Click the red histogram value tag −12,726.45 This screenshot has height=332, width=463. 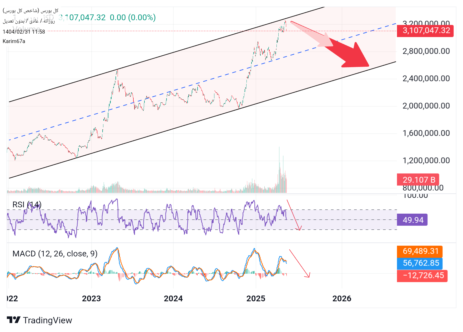pyautogui.click(x=422, y=276)
